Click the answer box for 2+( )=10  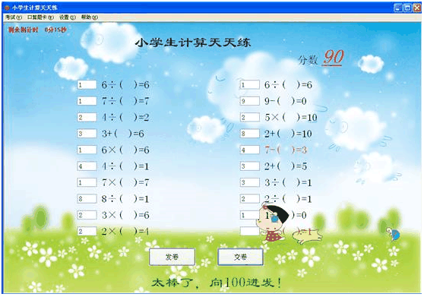250,134
